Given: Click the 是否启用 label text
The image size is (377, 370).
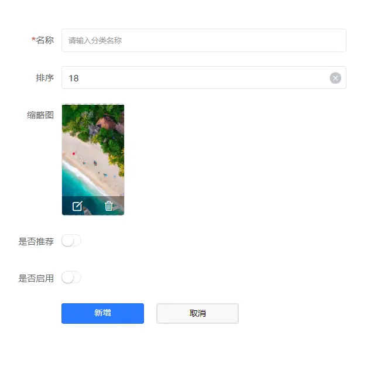Looking at the screenshot, I should (x=36, y=279).
